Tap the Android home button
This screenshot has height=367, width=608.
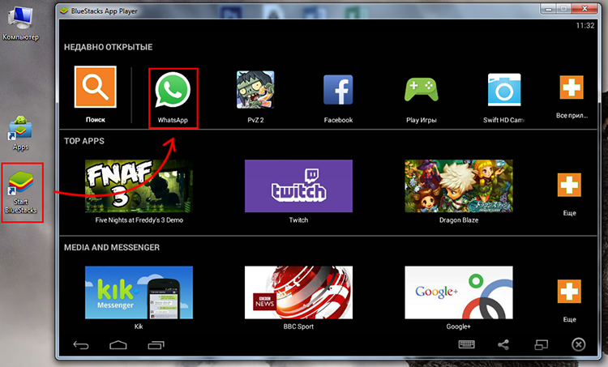pos(118,345)
